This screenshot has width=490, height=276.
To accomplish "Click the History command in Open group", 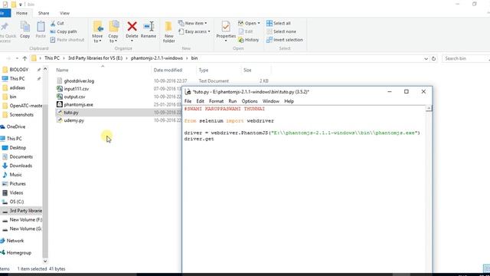I will click(x=248, y=40).
